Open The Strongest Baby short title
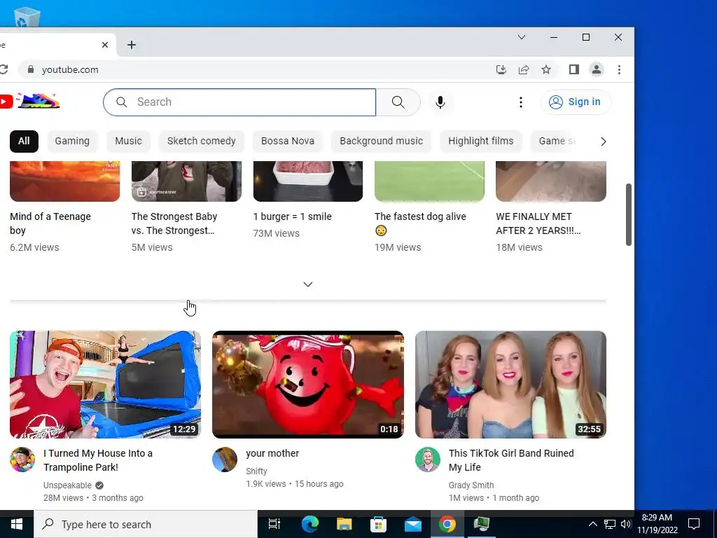 tap(174, 223)
